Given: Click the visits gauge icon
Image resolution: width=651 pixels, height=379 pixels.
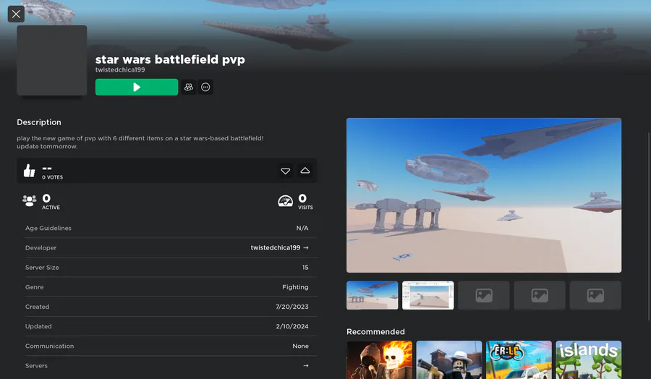Looking at the screenshot, I should pos(285,201).
